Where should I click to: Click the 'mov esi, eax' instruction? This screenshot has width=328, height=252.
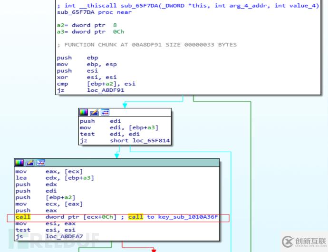45,223
